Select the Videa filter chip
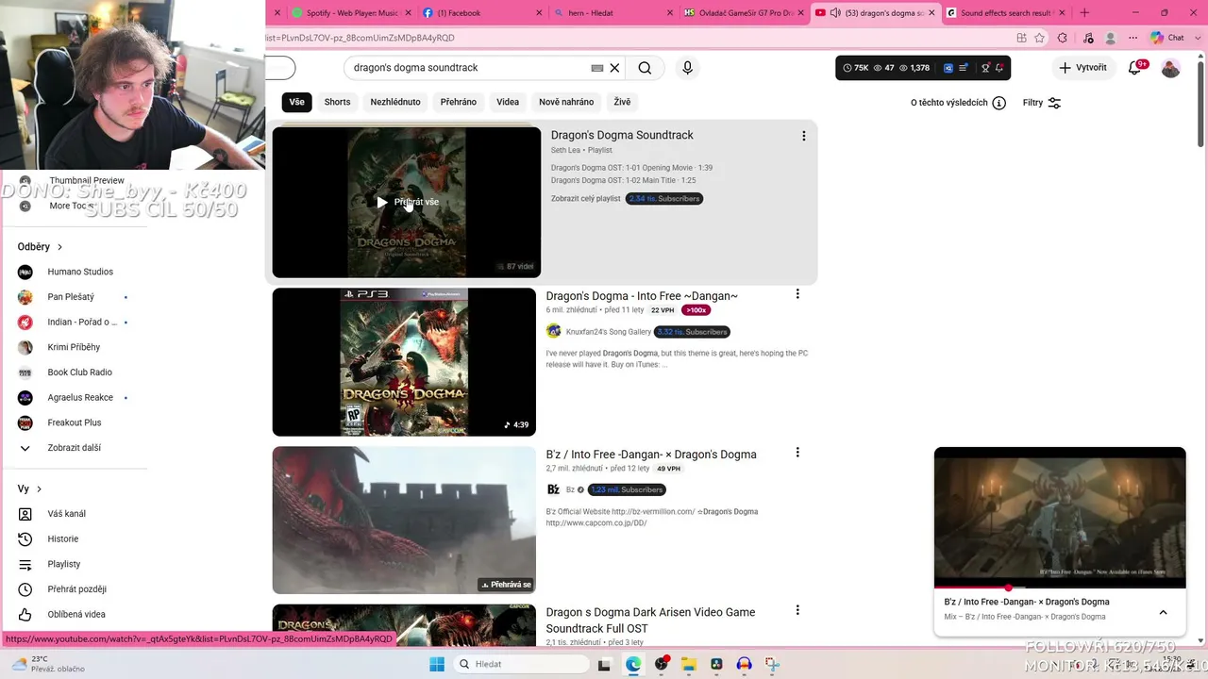This screenshot has height=679, width=1208. [508, 102]
